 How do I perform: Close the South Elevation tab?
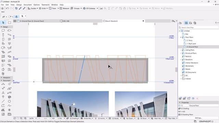[x=143, y=21]
